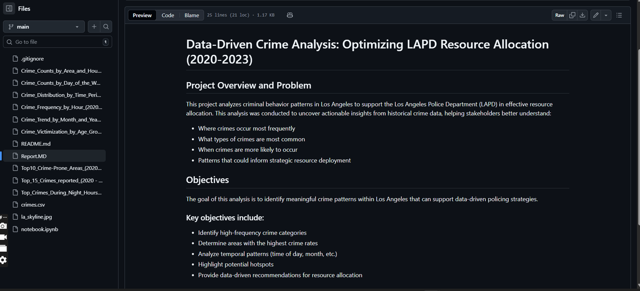Open Crime_Distribution_by_Time_Peri file
The image size is (640, 291).
click(x=61, y=95)
